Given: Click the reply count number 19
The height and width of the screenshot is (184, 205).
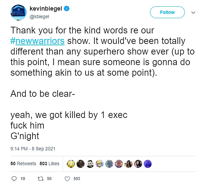Looking at the screenshot, I should 23,179.
